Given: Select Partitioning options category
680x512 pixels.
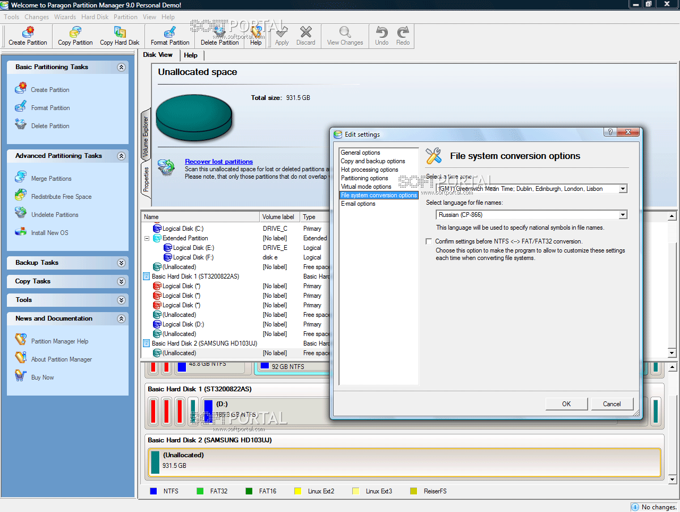Looking at the screenshot, I should point(364,178).
